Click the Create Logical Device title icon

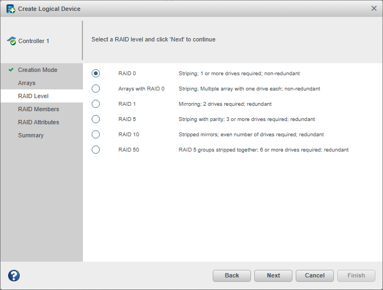10,9
